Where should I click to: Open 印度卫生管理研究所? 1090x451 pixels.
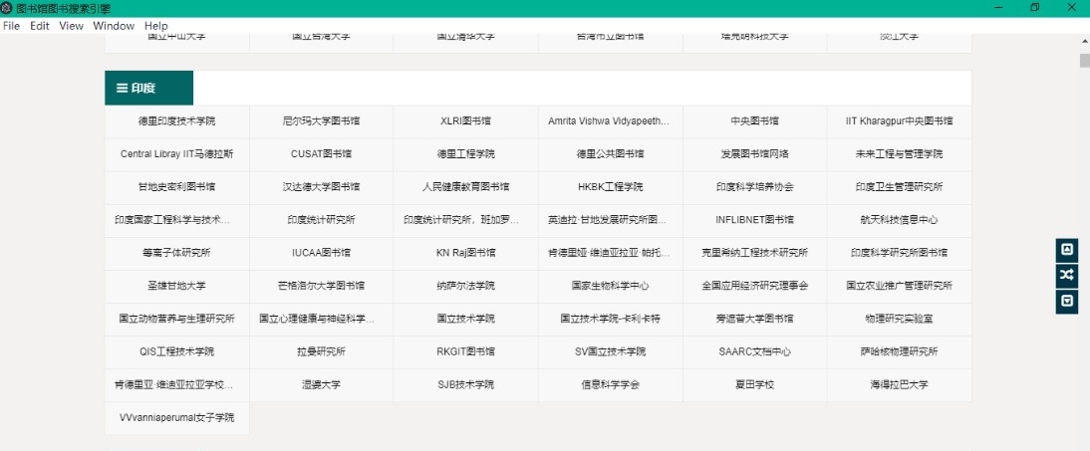pos(899,187)
